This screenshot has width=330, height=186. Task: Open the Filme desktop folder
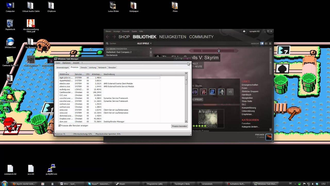(x=175, y=6)
